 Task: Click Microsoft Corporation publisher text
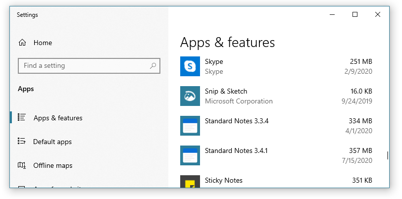(239, 101)
